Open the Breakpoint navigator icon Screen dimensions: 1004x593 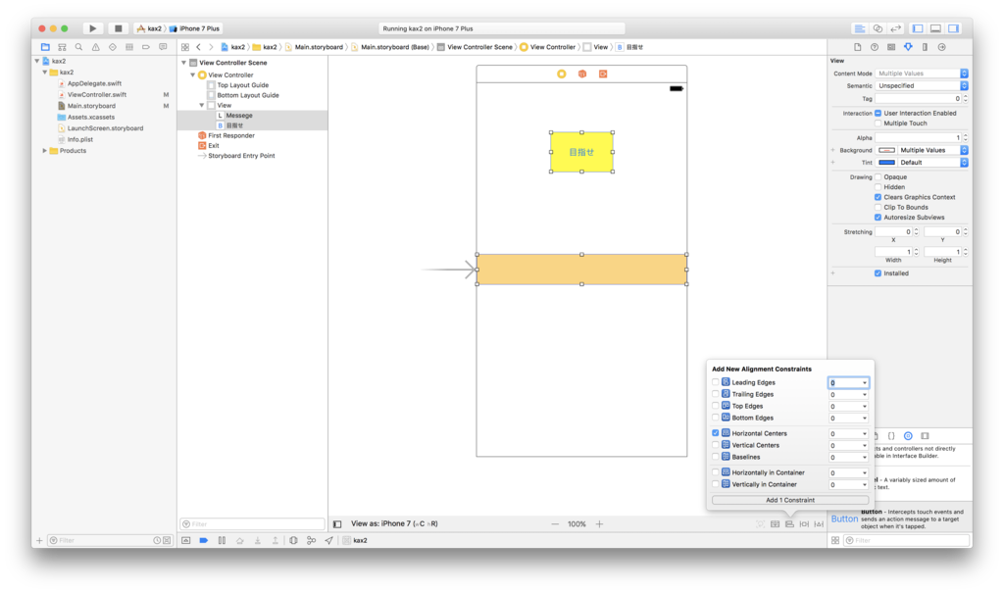click(x=146, y=47)
